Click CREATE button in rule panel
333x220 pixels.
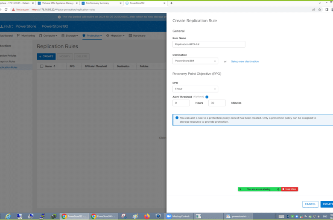pyautogui.click(x=327, y=204)
